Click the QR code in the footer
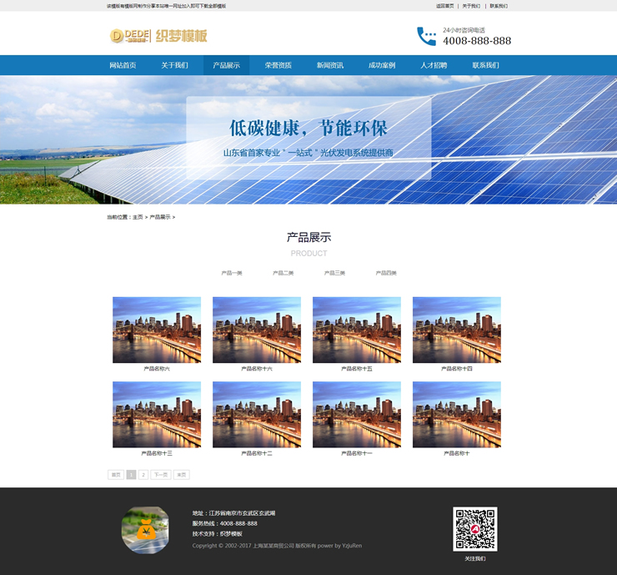The width and height of the screenshot is (617, 575). coord(474,529)
